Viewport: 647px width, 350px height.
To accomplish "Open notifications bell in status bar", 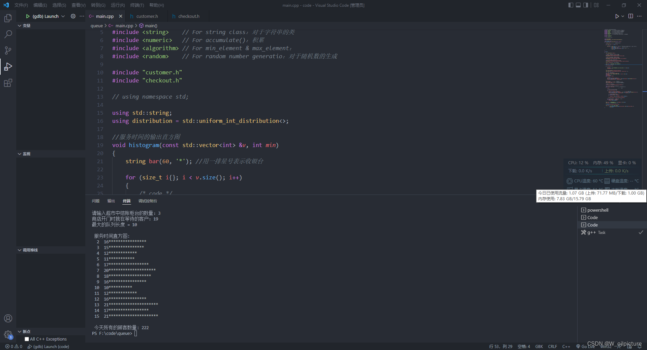I will pyautogui.click(x=639, y=346).
